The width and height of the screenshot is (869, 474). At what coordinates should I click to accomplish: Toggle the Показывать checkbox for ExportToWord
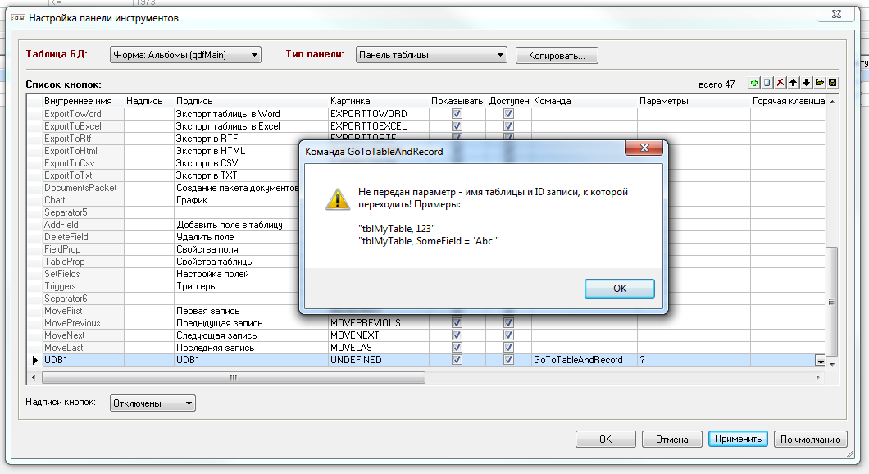pyautogui.click(x=457, y=114)
